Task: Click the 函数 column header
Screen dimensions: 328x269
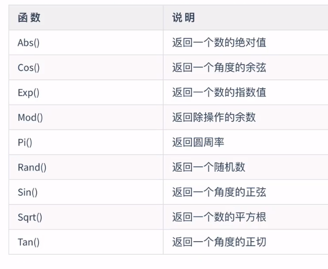Action: tap(29, 18)
